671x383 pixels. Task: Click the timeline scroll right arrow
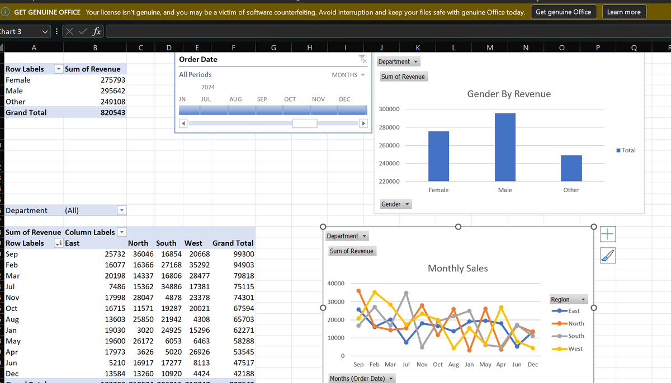click(x=363, y=123)
